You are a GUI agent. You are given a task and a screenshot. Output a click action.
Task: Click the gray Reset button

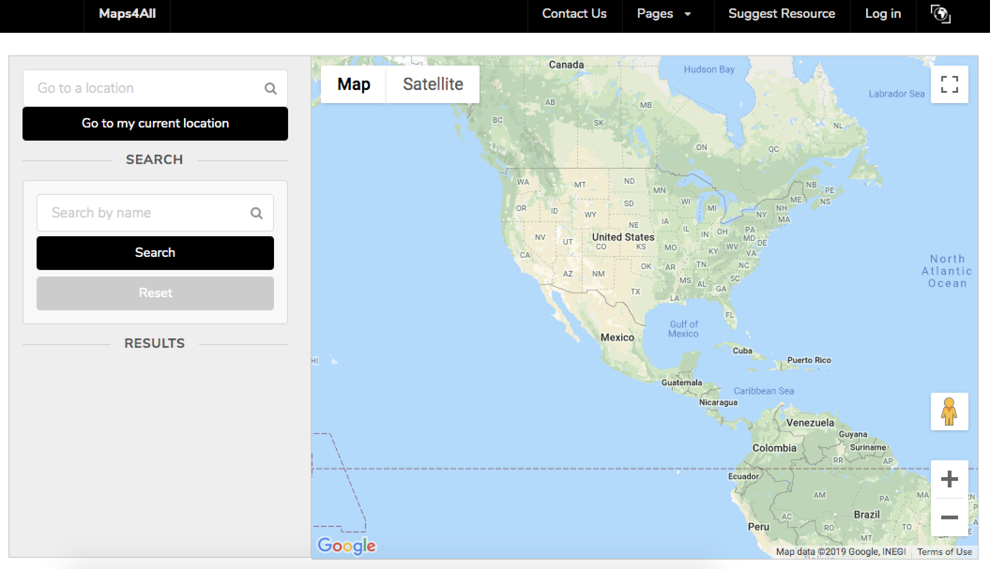click(x=155, y=293)
